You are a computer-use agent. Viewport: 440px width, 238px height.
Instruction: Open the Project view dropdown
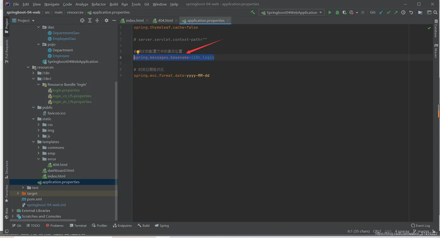[23, 20]
